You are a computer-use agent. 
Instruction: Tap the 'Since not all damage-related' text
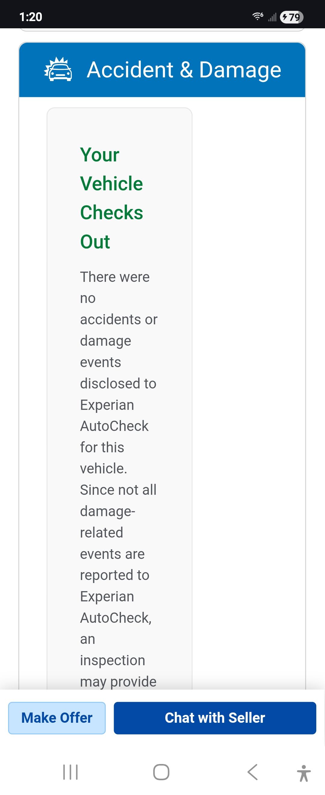tap(118, 511)
